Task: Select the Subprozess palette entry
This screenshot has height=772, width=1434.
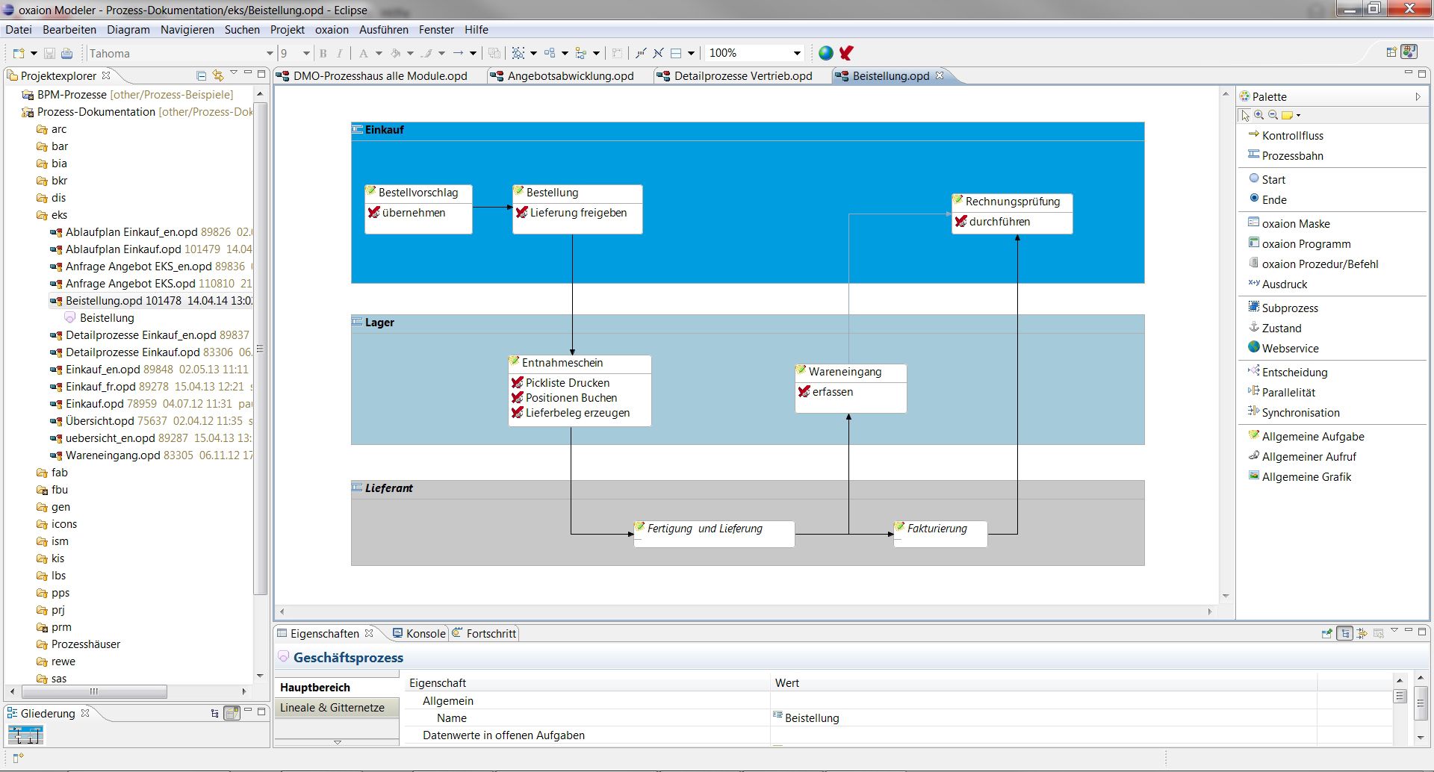Action: pyautogui.click(x=1289, y=308)
